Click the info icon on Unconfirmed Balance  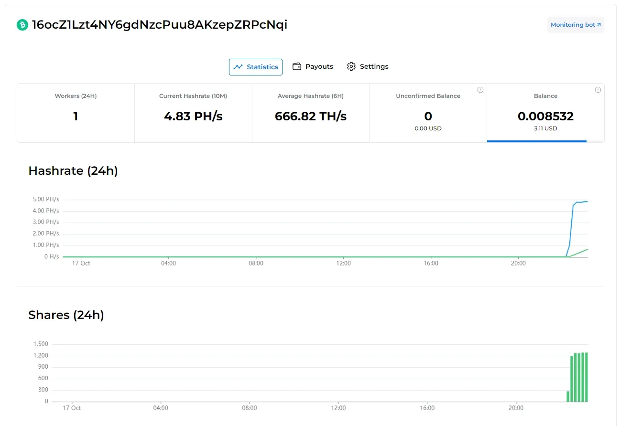click(480, 90)
